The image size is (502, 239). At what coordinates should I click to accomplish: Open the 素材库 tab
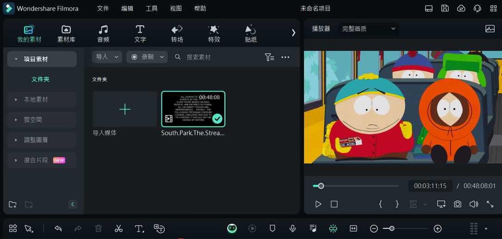[x=66, y=34]
